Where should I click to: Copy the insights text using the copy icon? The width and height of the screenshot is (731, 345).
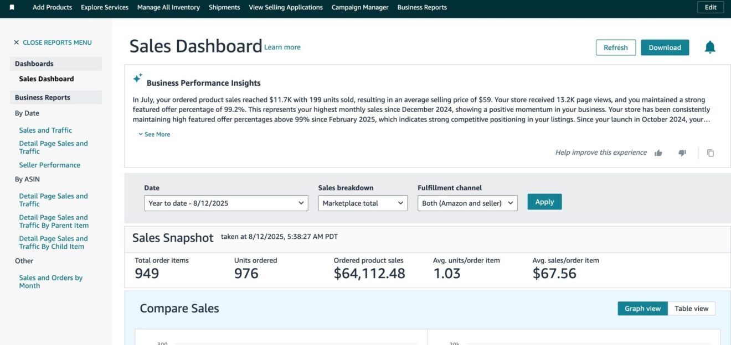pos(711,153)
